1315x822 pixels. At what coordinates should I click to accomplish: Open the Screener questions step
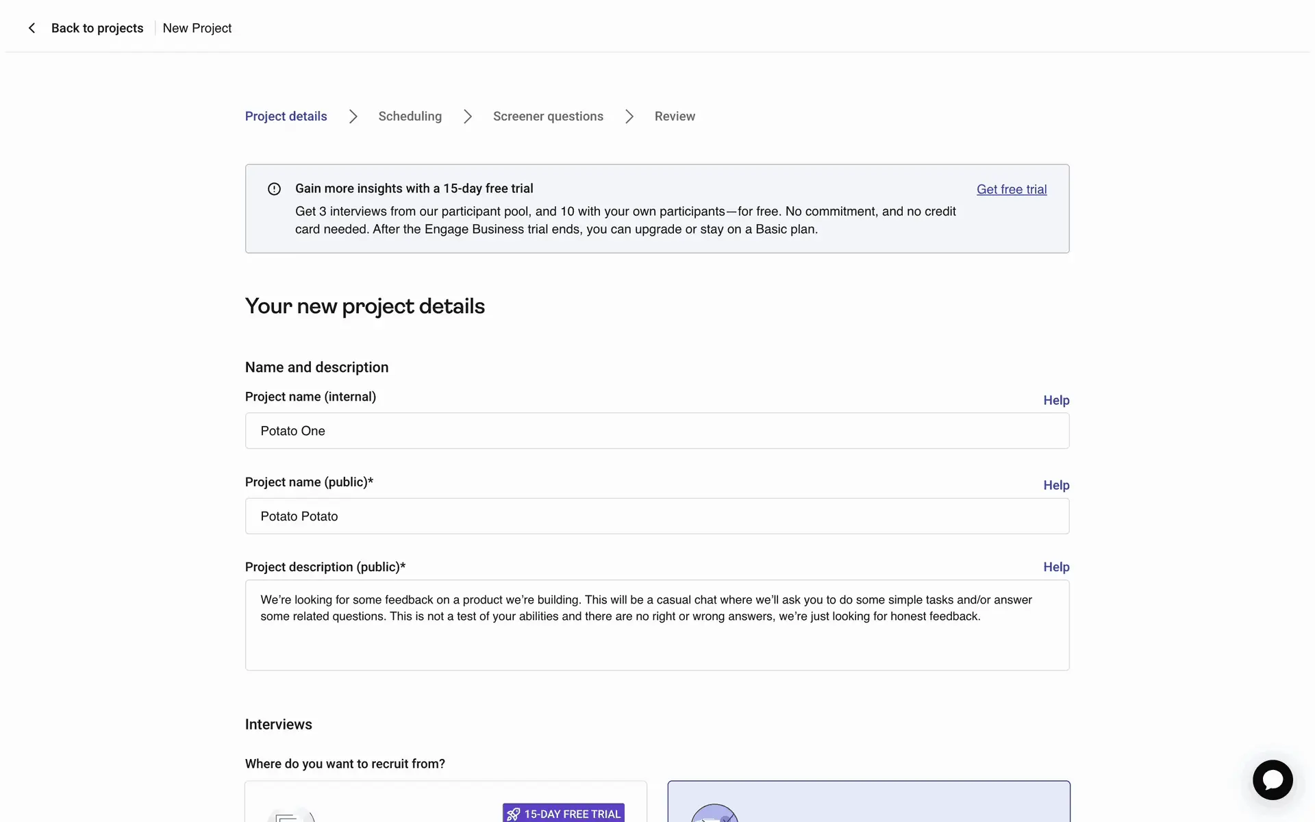pos(548,116)
